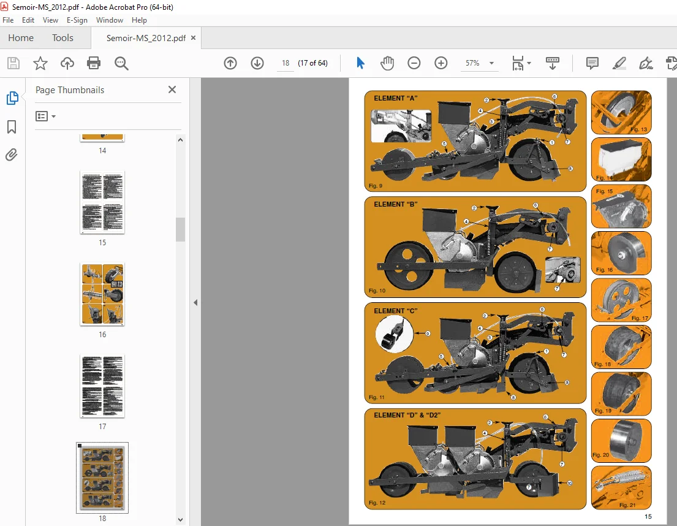677x526 pixels.
Task: Open thumbnail options menu dropdown
Action: [x=45, y=116]
